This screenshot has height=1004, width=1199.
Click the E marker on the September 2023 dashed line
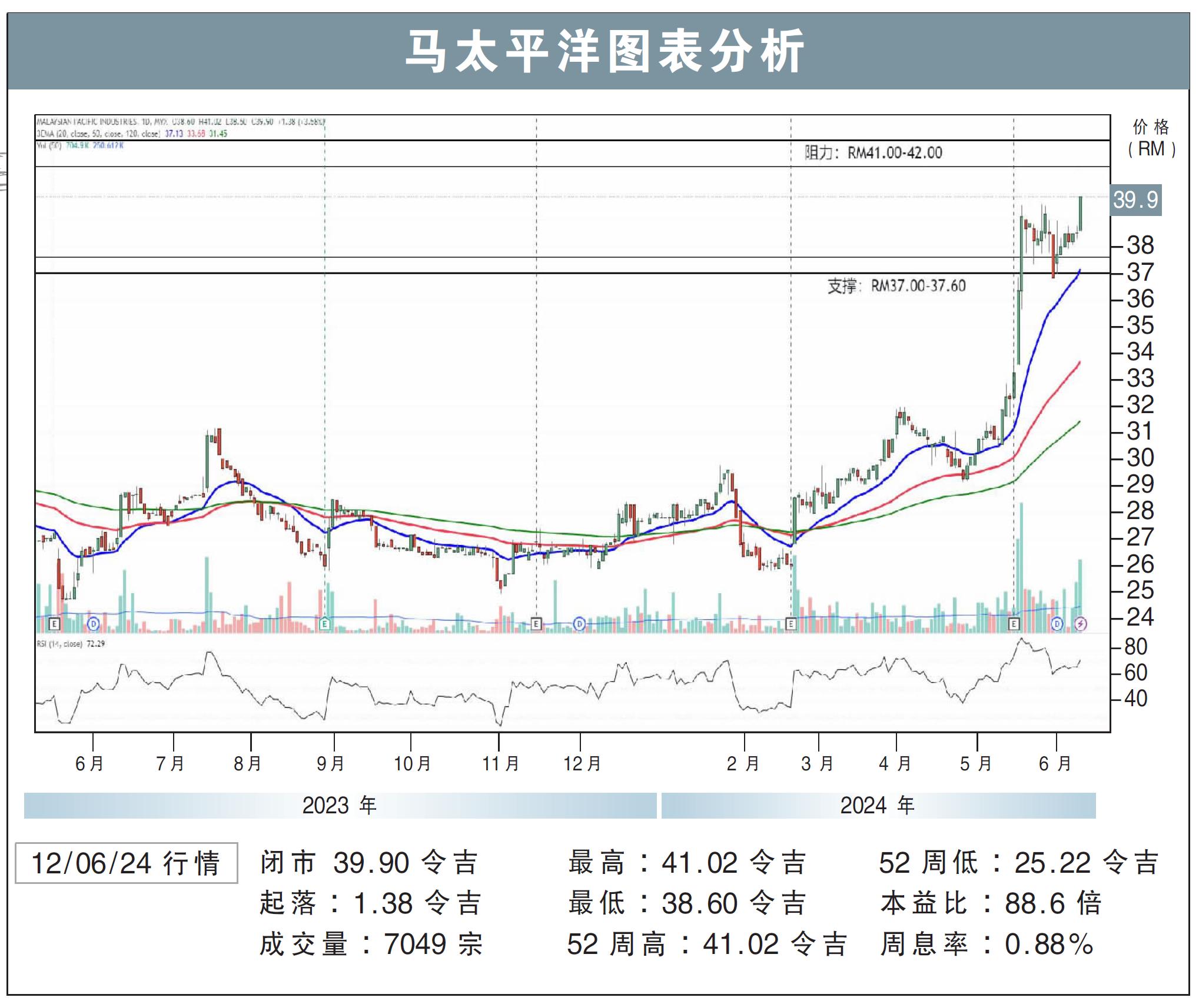[325, 623]
